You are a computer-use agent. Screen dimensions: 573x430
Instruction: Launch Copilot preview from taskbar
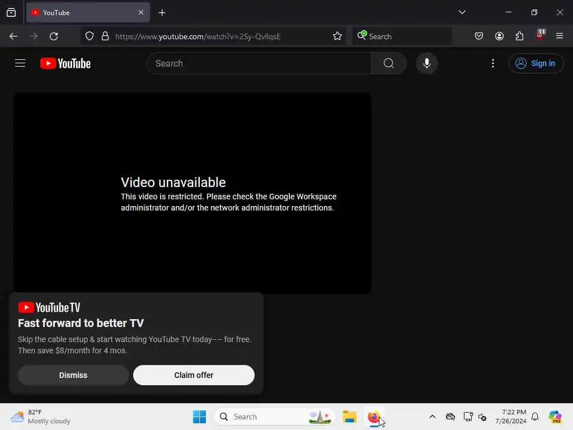[x=555, y=417]
